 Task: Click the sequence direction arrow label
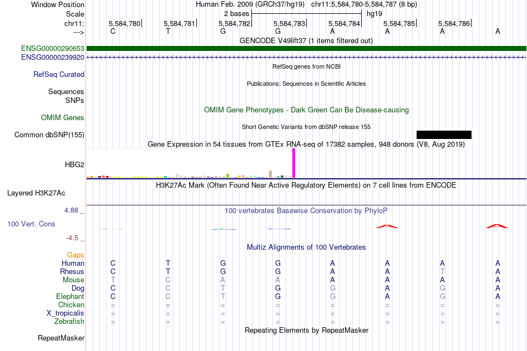79,32
